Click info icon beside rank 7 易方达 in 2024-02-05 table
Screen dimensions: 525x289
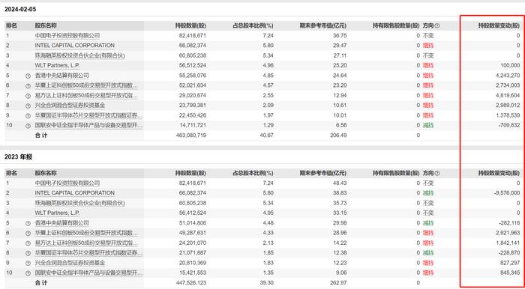click(x=28, y=96)
